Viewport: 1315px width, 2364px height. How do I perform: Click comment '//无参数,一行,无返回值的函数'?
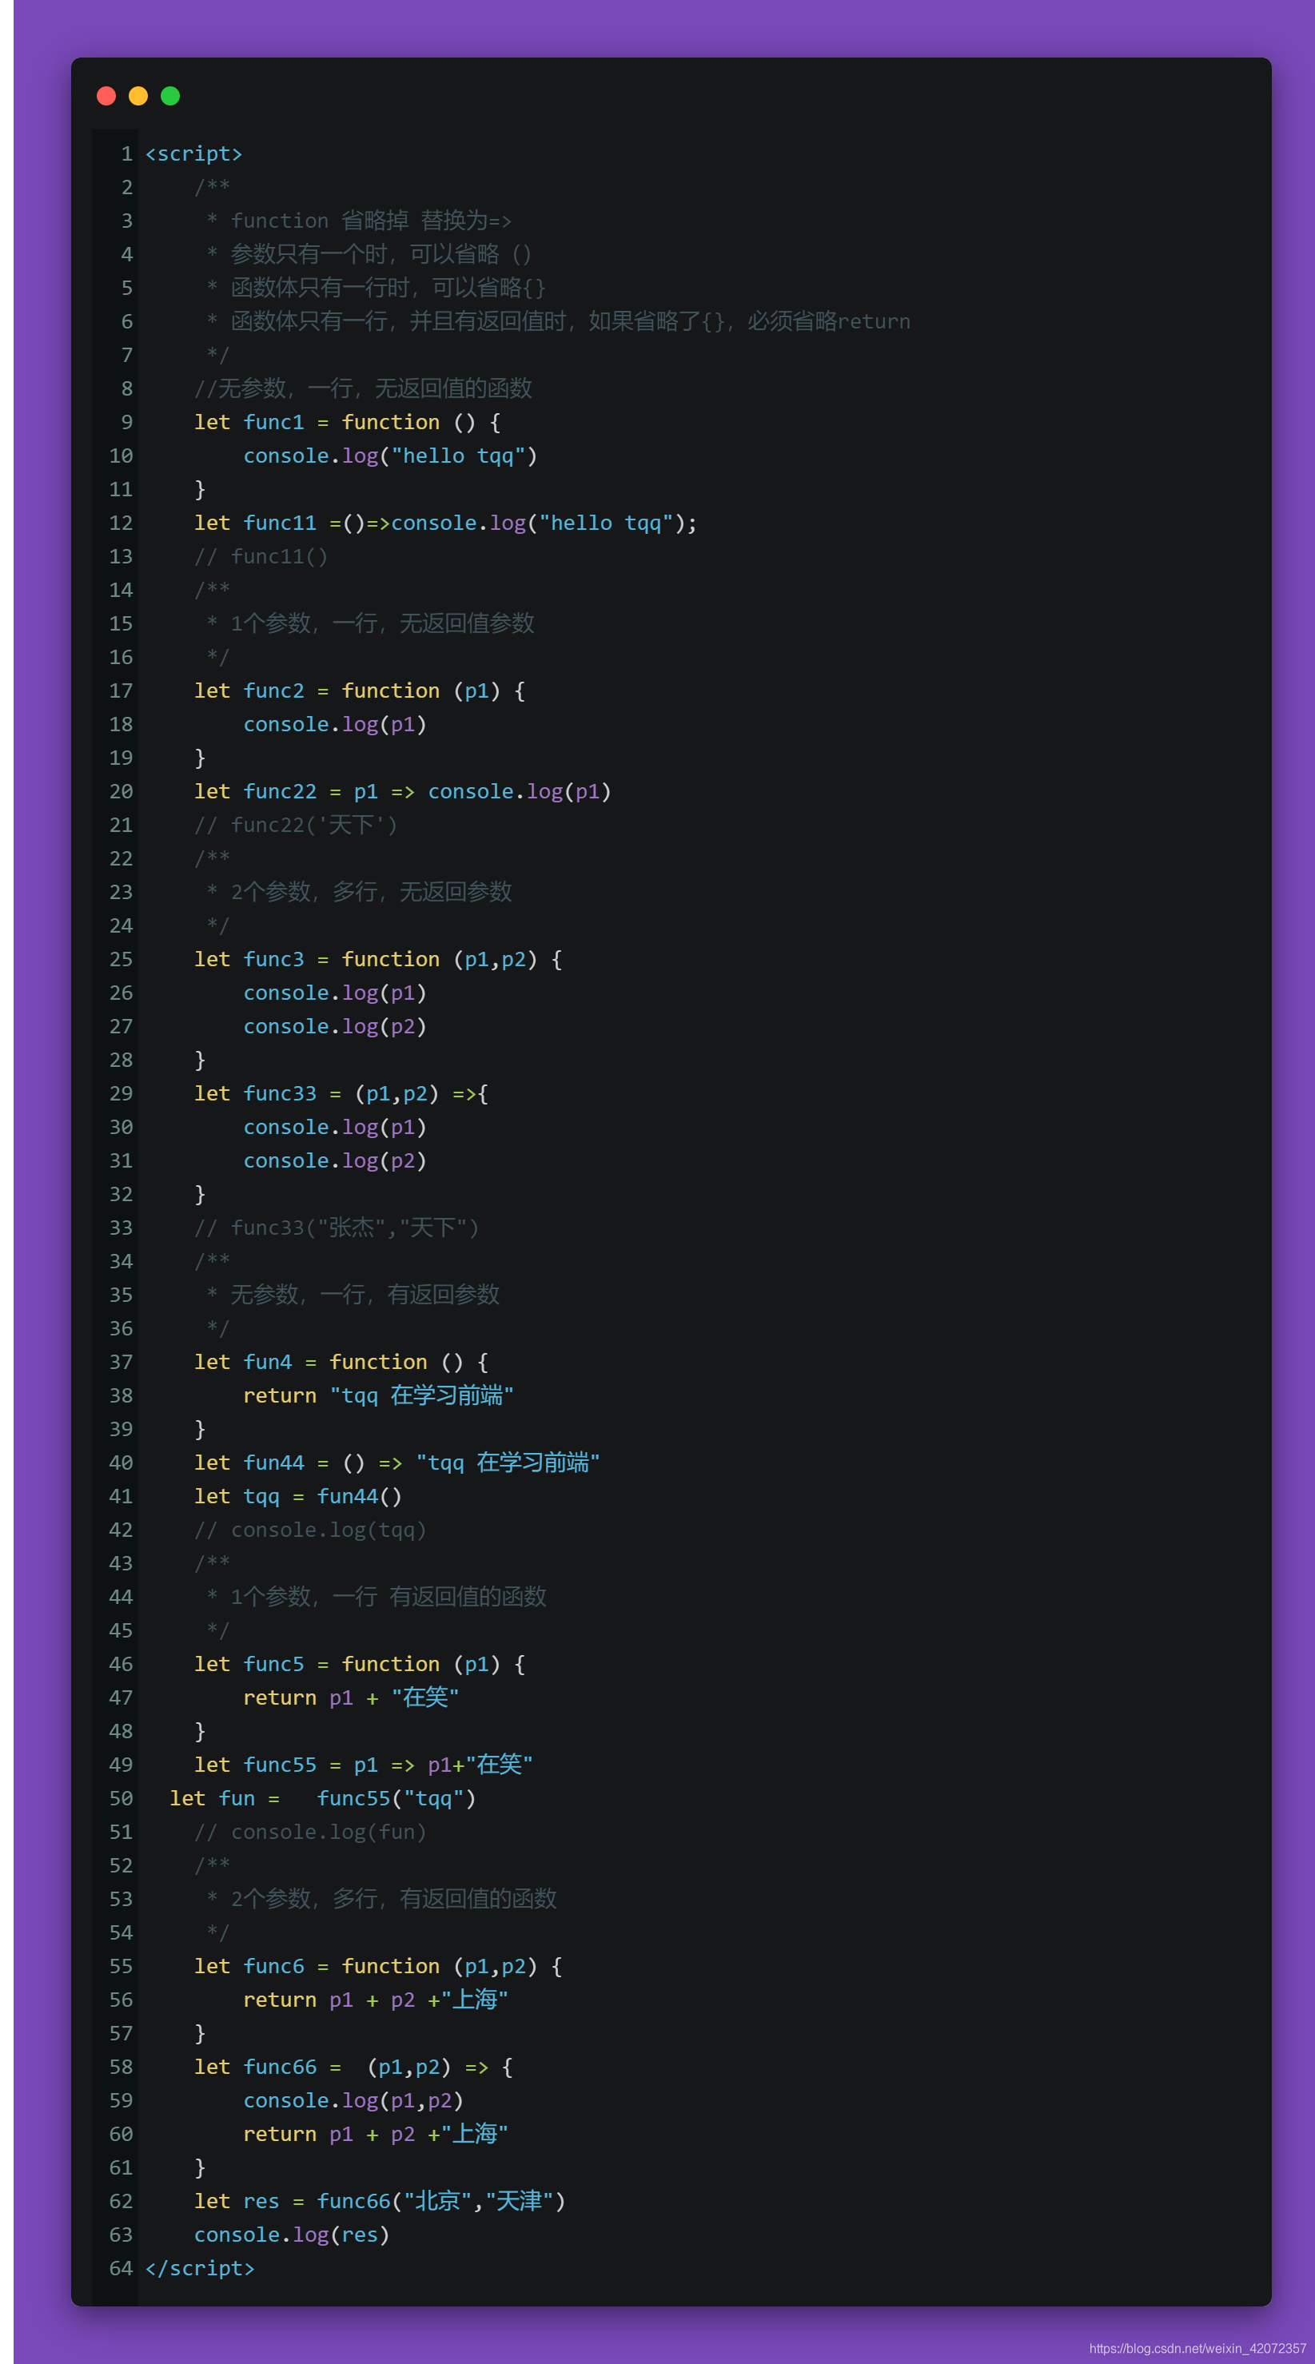coord(364,388)
